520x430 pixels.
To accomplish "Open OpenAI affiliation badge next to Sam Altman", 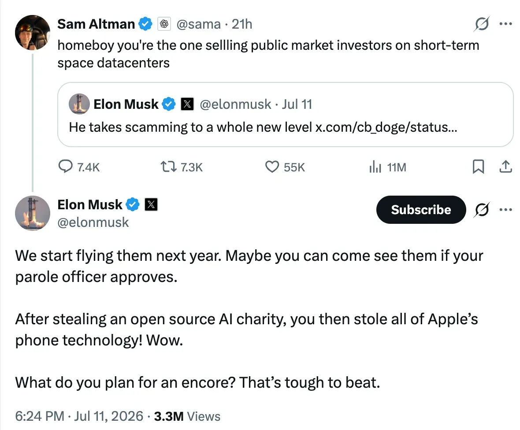I will pos(164,24).
